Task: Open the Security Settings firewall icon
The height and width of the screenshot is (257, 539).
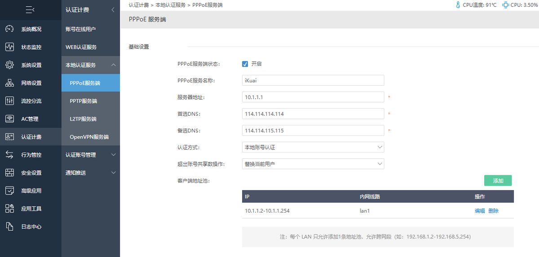Action: [x=9, y=173]
